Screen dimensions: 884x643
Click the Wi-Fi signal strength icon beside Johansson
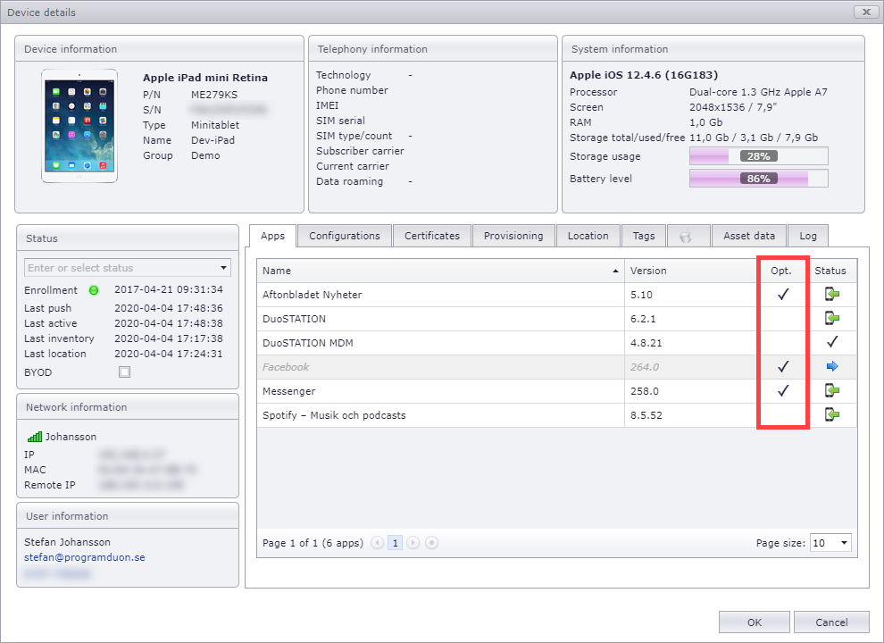(x=35, y=437)
